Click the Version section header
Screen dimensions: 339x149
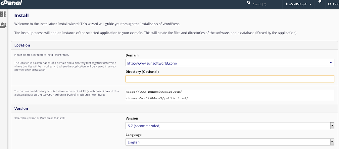(21, 108)
